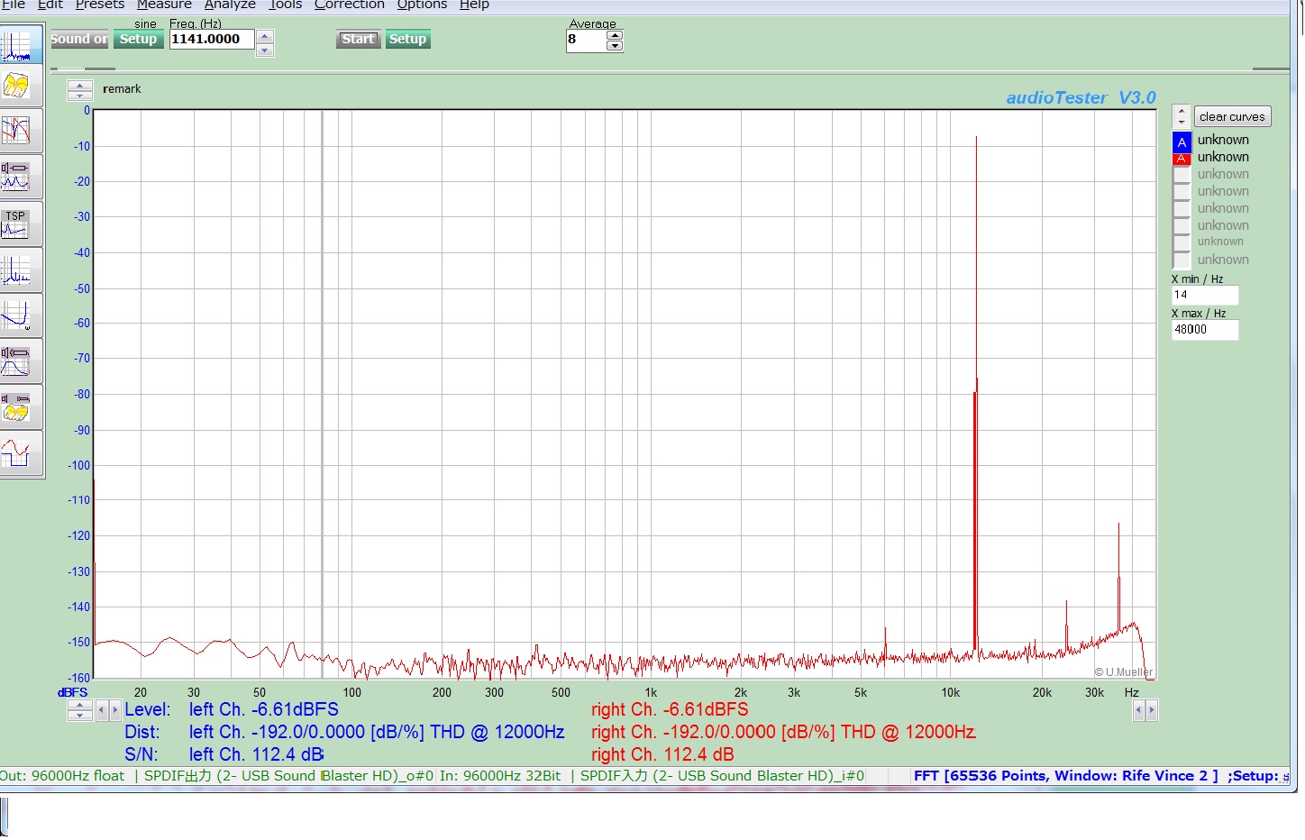Open the speaker impulse response tool
Image resolution: width=1305 pixels, height=840 pixels.
click(19, 361)
